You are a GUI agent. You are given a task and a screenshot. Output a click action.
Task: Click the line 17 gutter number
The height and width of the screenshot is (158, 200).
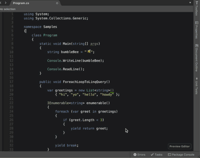click(x=11, y=82)
